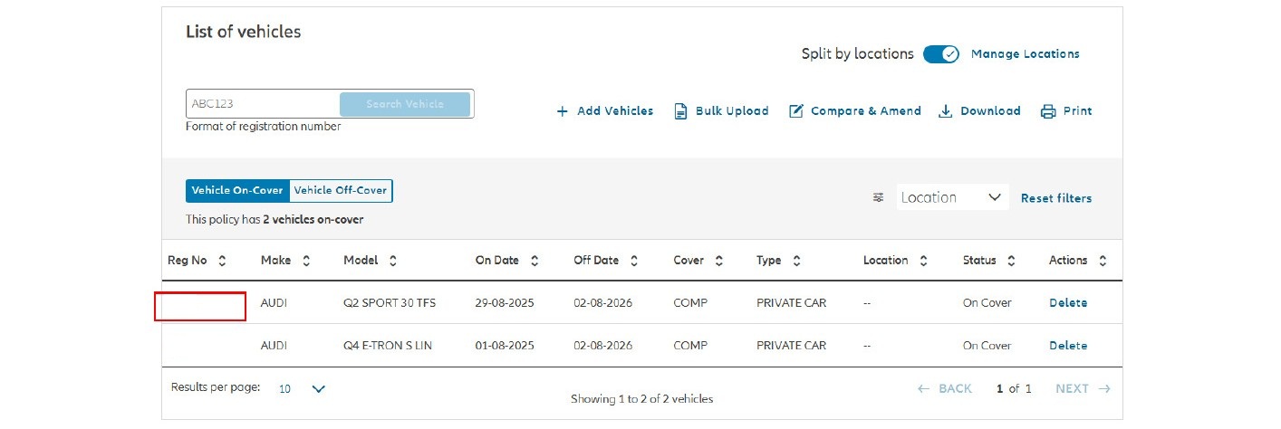Sort table by Location column

pos(923,261)
